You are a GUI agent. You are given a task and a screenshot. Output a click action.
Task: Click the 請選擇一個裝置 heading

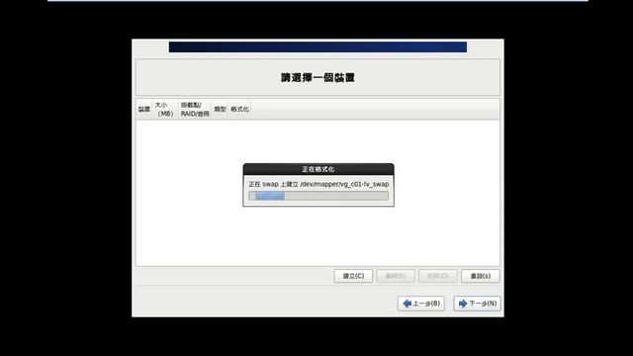(317, 77)
